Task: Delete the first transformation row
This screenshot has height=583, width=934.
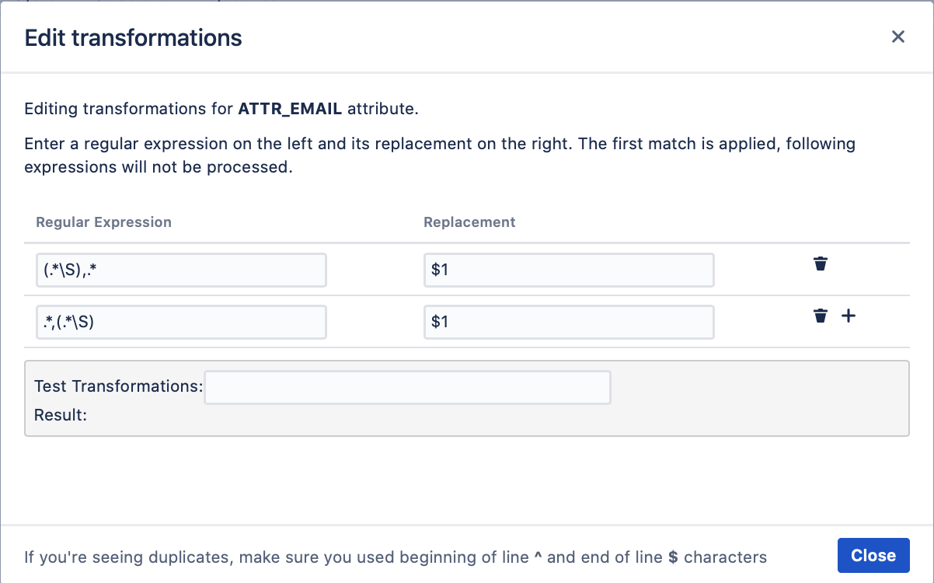Action: pyautogui.click(x=821, y=264)
